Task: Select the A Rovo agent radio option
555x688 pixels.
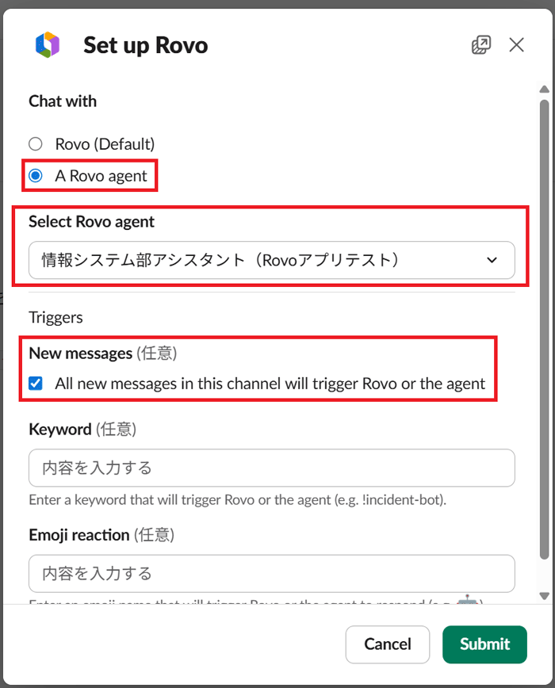Action: [x=36, y=176]
